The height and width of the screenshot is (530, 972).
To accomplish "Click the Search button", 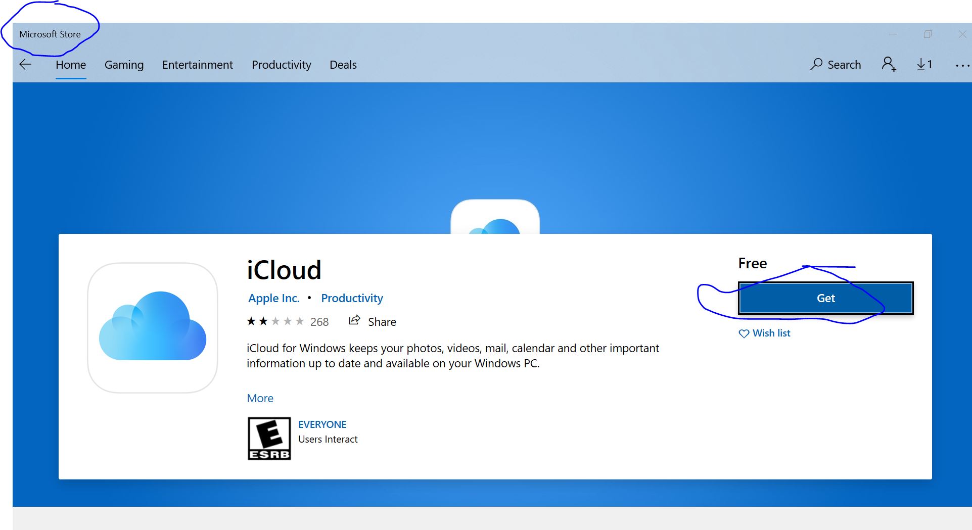I will [836, 65].
